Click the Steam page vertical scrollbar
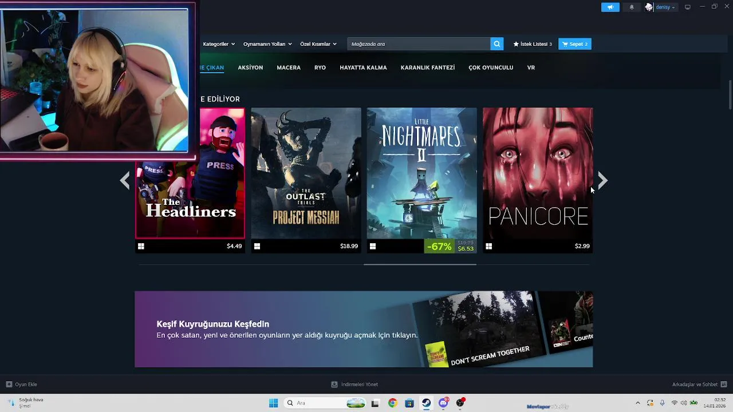 coord(730,94)
